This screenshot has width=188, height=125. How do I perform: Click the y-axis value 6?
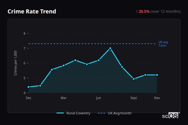(x=24, y=63)
